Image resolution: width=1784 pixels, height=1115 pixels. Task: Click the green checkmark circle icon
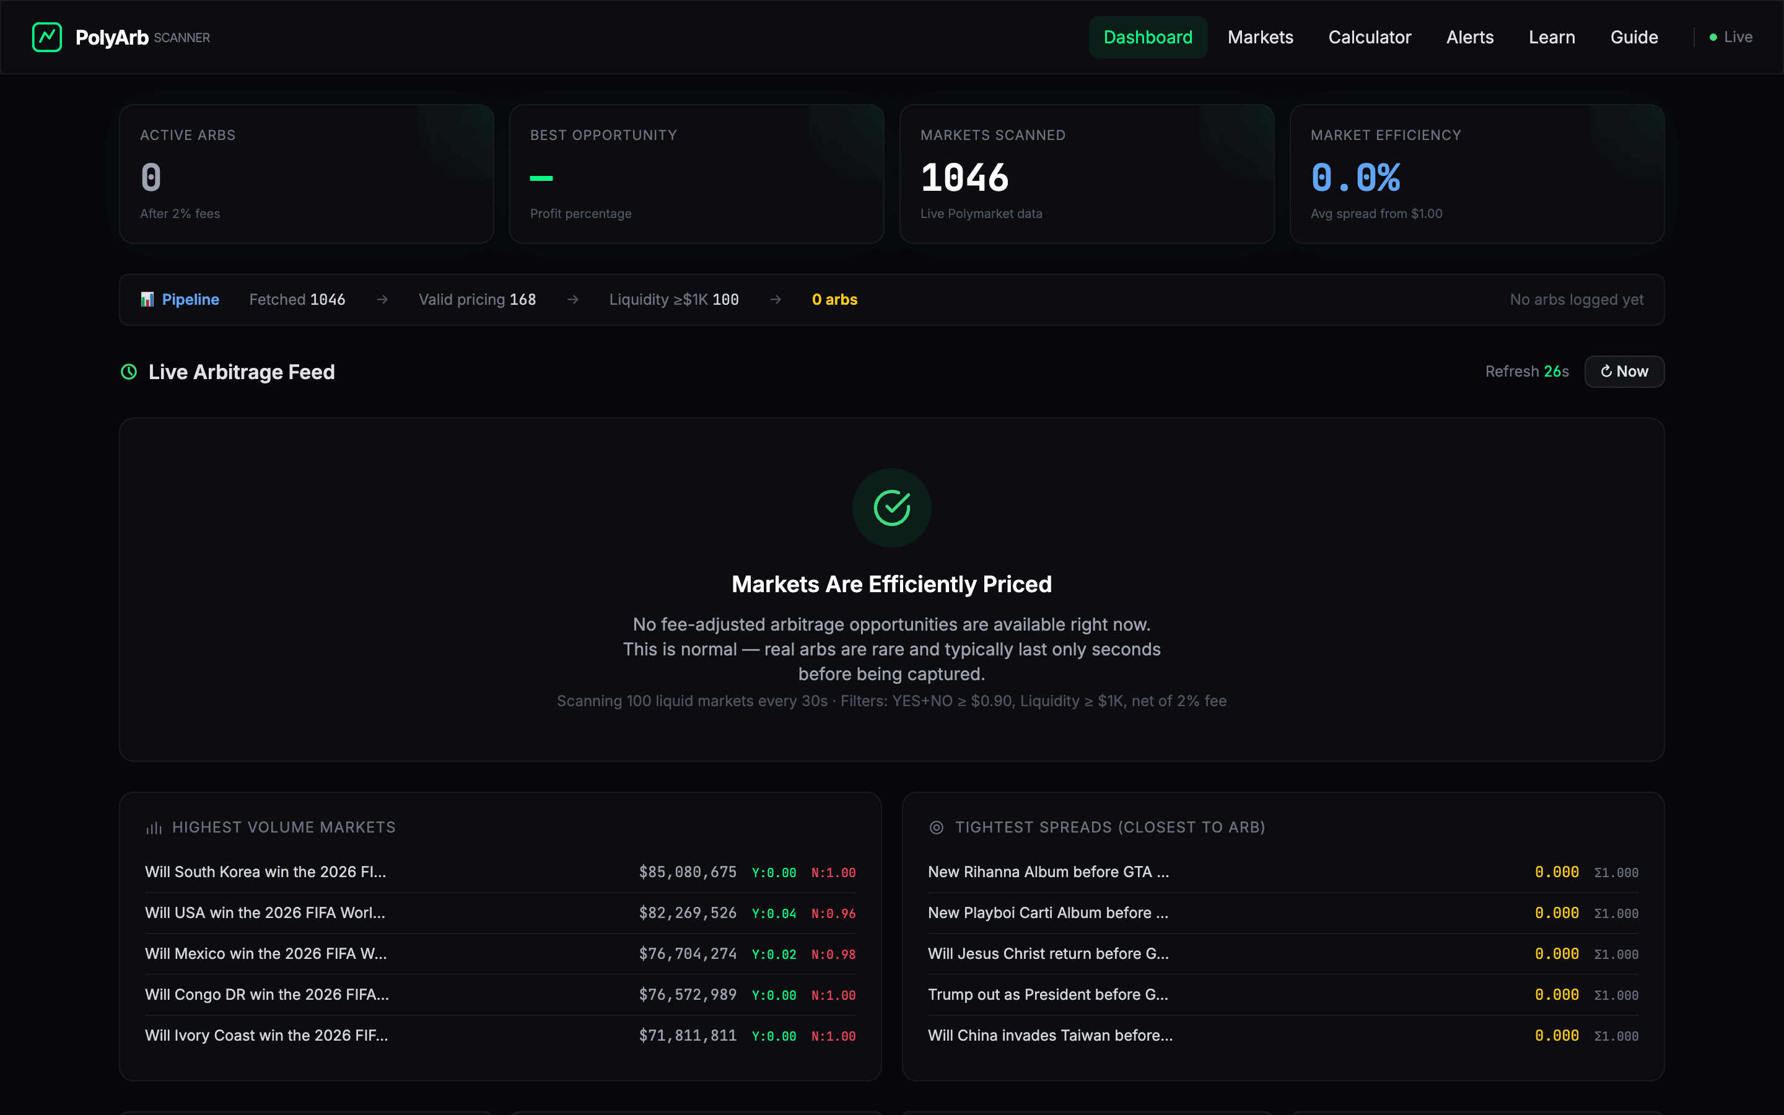[x=892, y=508]
